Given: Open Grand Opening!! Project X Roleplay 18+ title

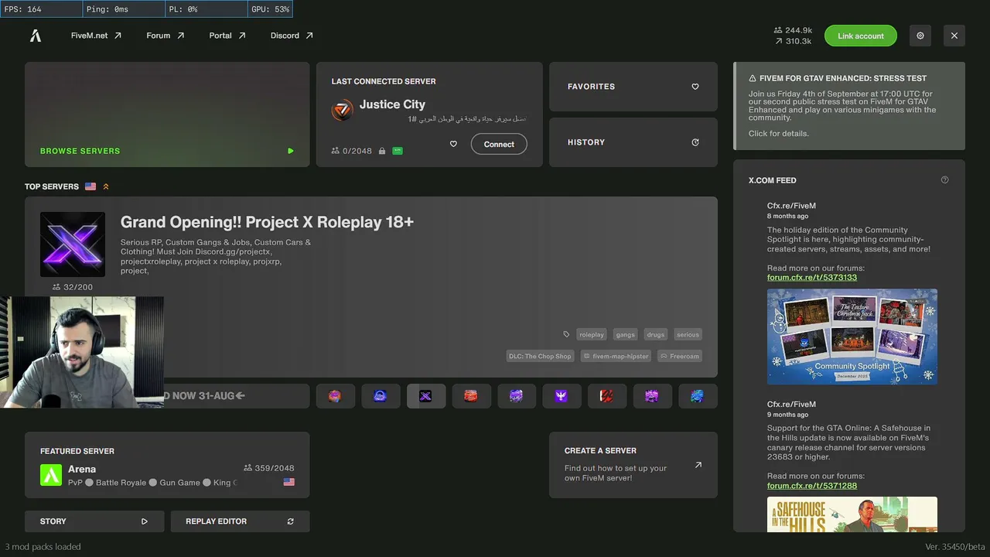Looking at the screenshot, I should click(267, 222).
